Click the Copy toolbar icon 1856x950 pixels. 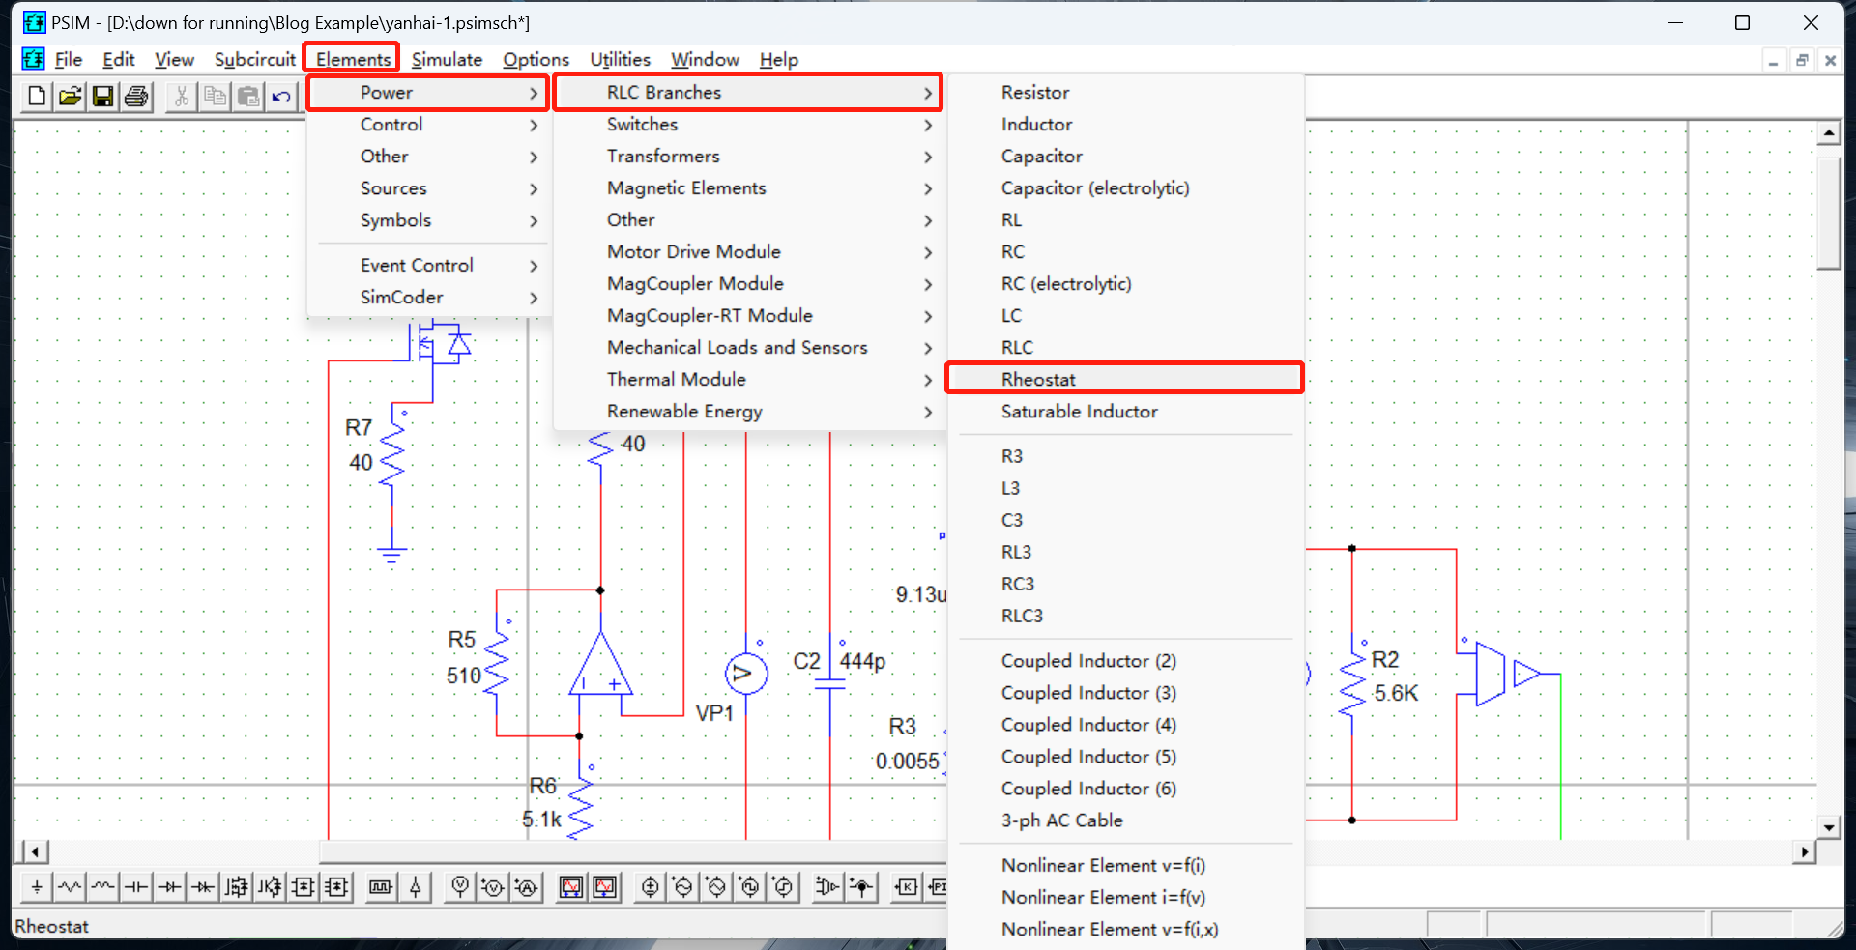click(x=216, y=97)
